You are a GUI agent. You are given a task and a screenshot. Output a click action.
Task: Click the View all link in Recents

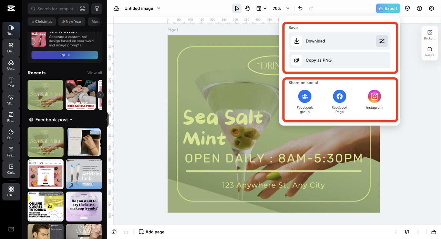pos(94,73)
